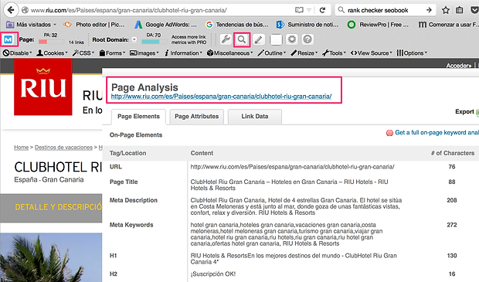Click the Home breadcrumb link
The width and height of the screenshot is (479, 282).
(21, 148)
